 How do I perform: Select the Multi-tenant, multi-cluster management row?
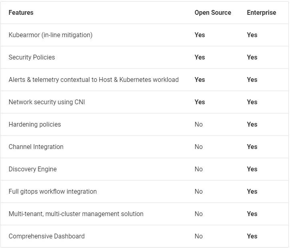(76, 214)
